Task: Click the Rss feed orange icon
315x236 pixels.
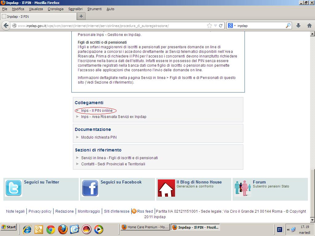Action: (134, 211)
